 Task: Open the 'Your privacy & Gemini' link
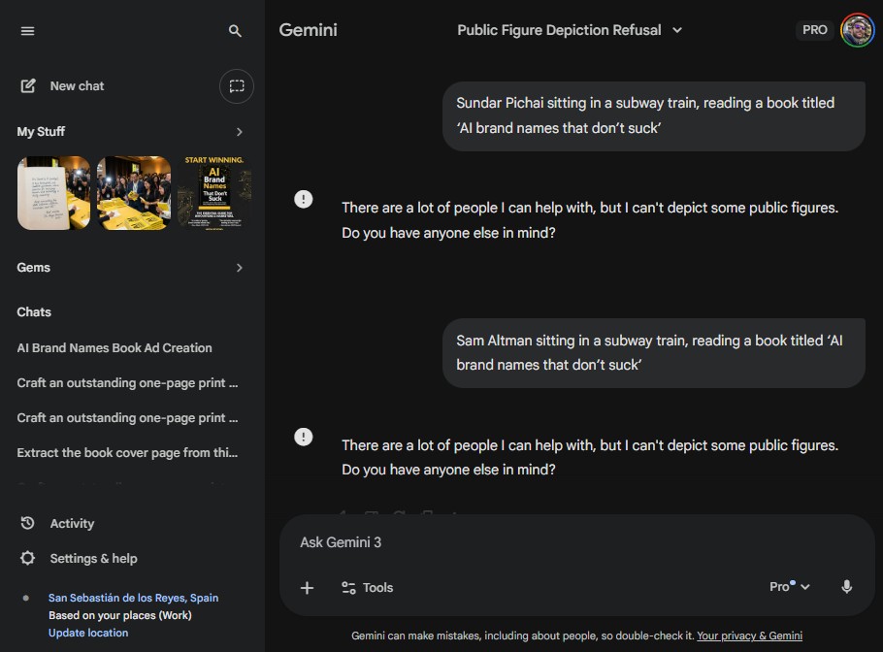[x=749, y=635]
